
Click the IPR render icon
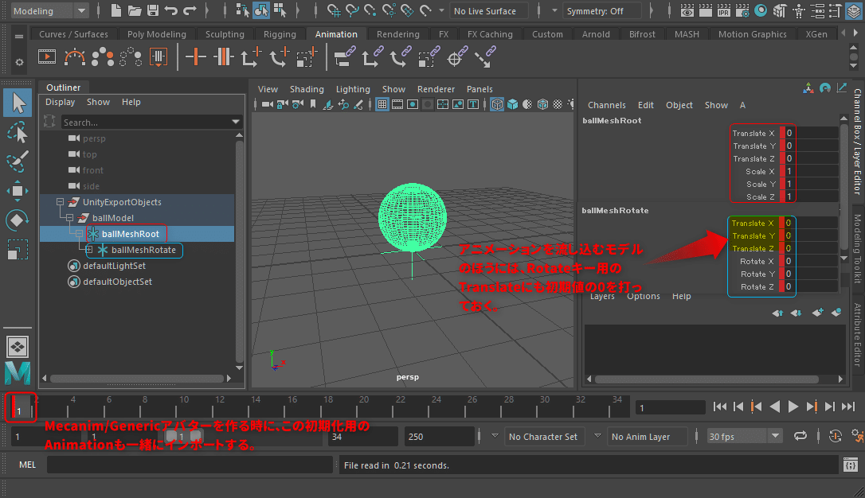724,10
